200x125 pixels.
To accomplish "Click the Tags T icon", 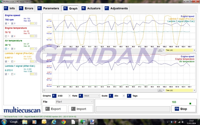I will (x=129, y=96).
